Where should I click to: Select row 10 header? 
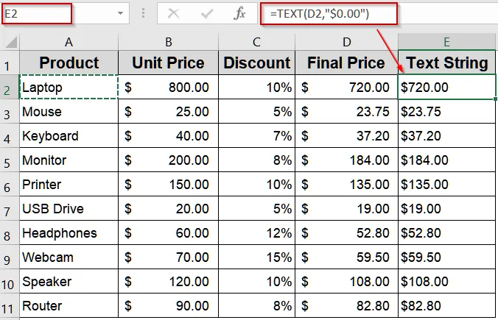[10, 281]
